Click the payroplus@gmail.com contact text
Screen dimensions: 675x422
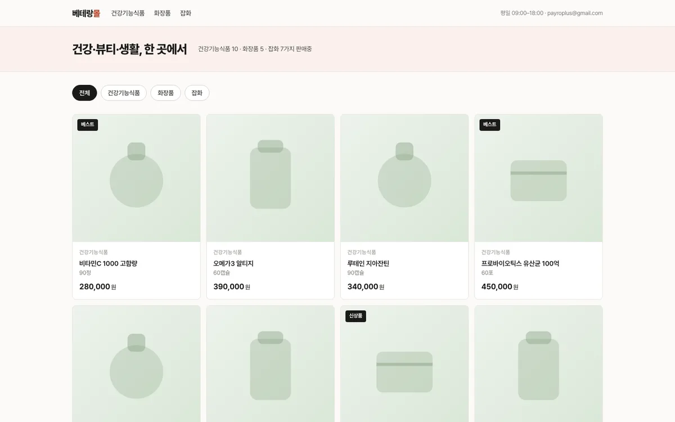tap(575, 13)
